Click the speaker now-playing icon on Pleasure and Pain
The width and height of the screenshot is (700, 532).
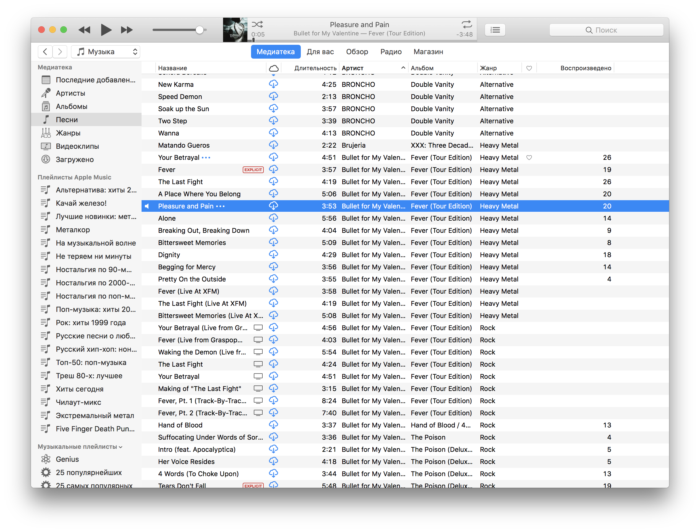[x=147, y=206]
